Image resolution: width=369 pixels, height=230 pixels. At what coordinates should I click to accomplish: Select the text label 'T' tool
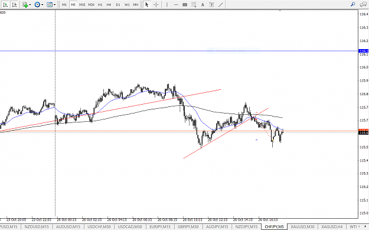click(x=211, y=5)
